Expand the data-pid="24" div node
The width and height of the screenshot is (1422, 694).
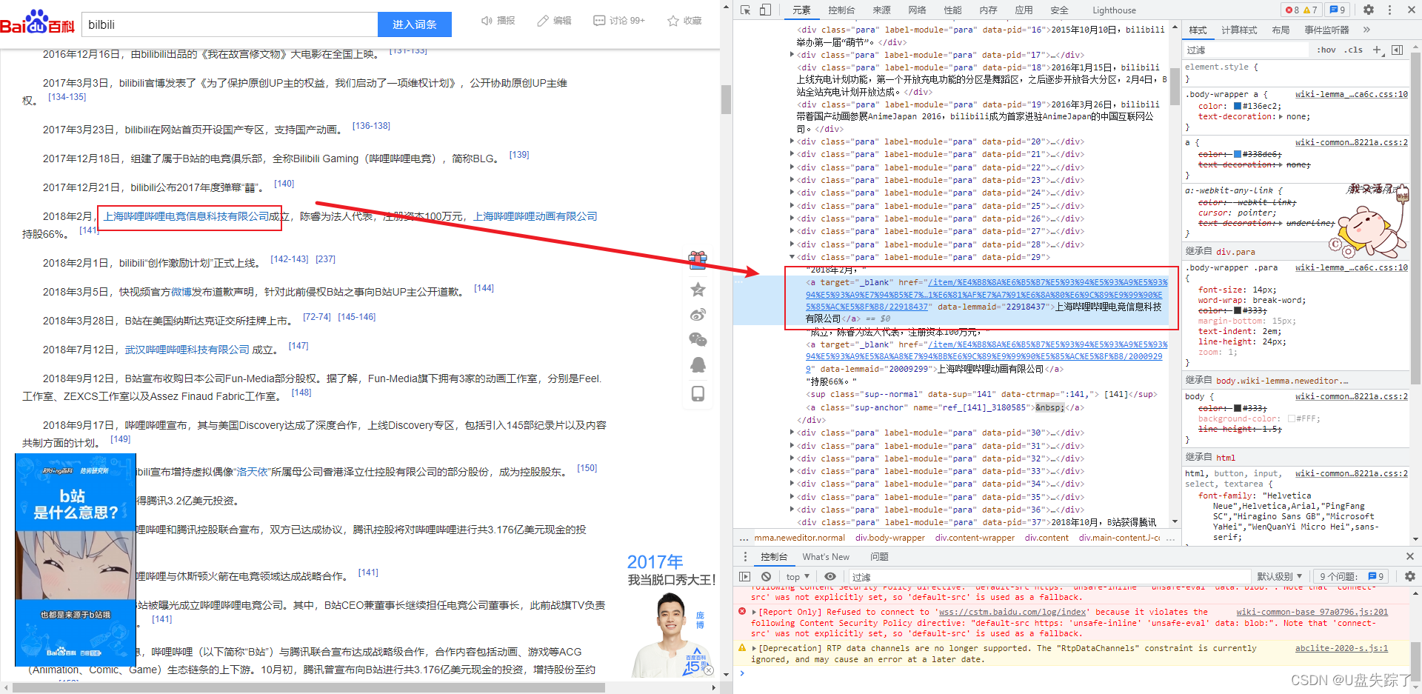(x=792, y=193)
